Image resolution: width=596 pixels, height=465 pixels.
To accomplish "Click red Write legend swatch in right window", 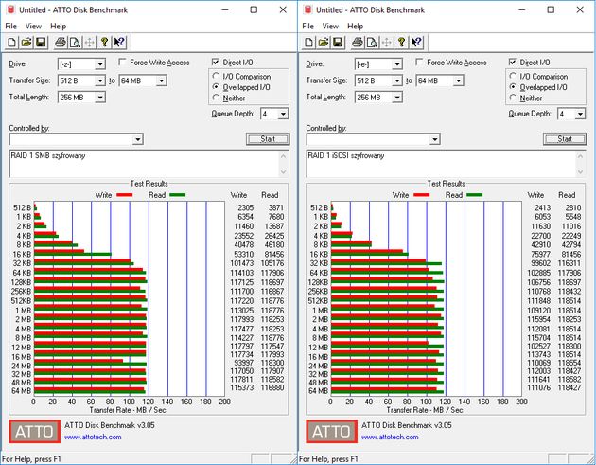I will (422, 195).
